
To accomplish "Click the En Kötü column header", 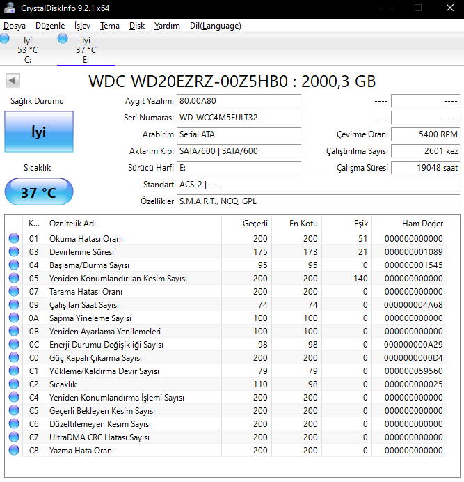I will 296,224.
